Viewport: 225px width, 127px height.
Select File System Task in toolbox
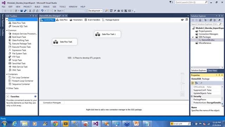[x=19, y=54]
